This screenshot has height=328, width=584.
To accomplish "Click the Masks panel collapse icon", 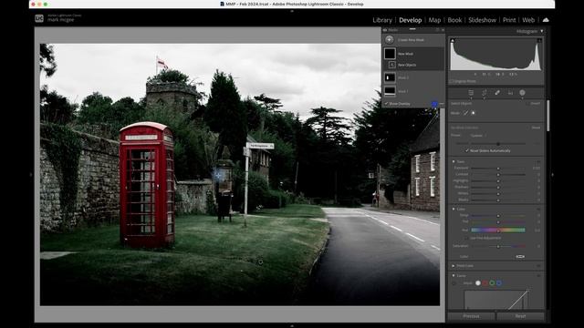I will coord(438,30).
